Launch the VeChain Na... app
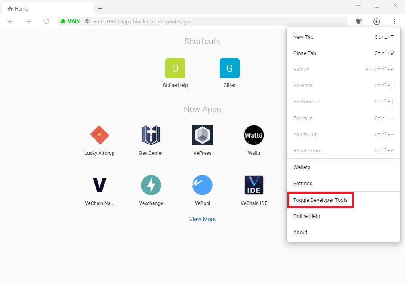This screenshot has width=405, height=283. point(100,185)
